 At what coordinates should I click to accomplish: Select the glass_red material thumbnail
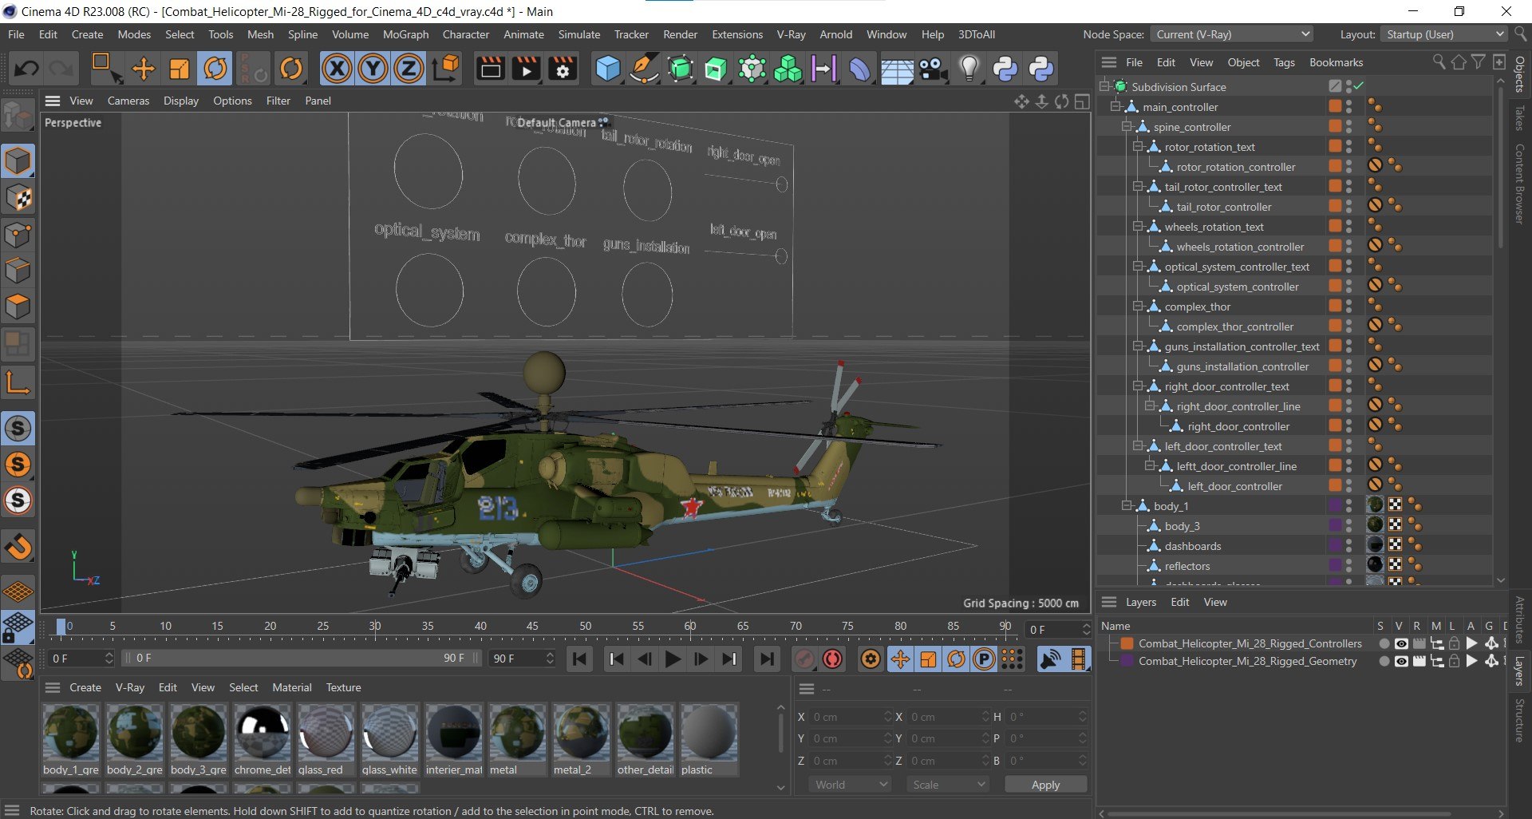point(326,739)
